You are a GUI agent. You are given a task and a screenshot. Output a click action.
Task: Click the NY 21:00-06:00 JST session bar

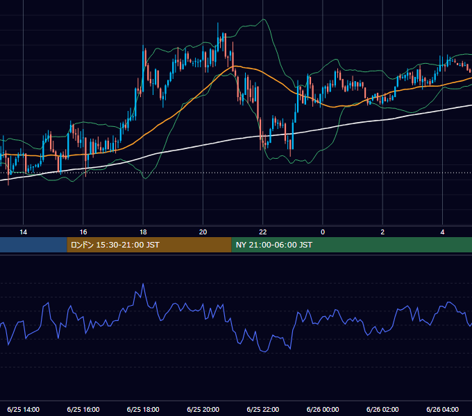tap(352, 245)
